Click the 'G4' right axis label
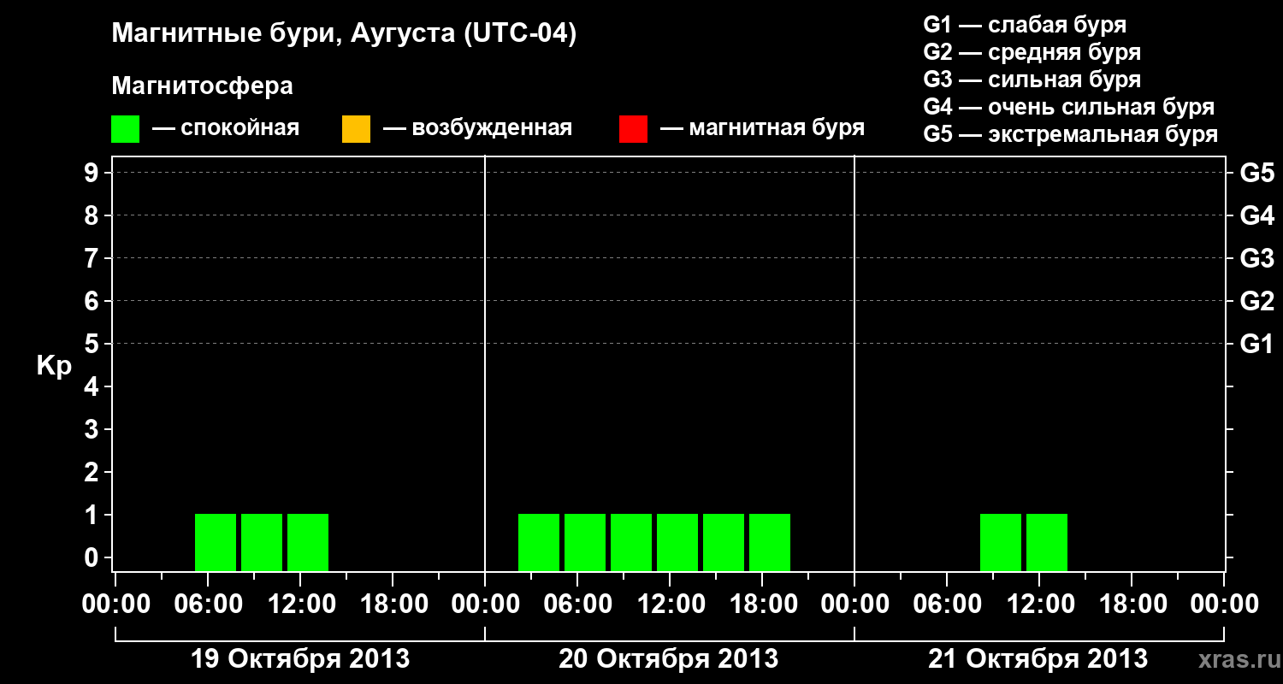The height and width of the screenshot is (684, 1283). [1256, 215]
